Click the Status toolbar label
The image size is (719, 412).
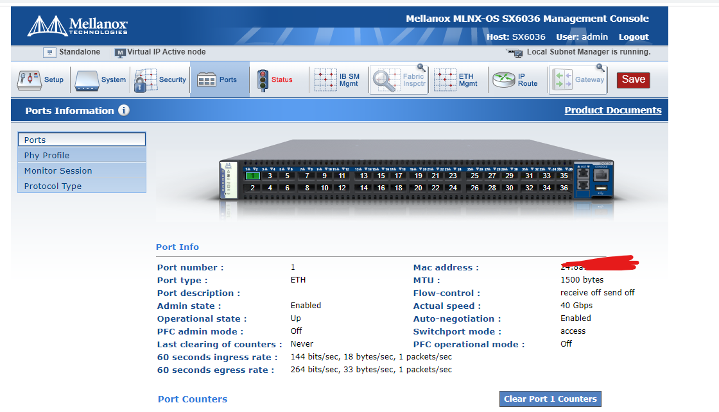coord(282,79)
